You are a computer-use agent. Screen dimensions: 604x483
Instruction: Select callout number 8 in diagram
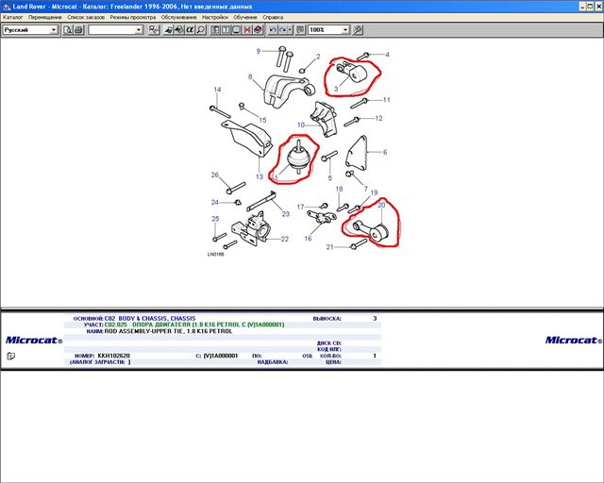pyautogui.click(x=250, y=76)
